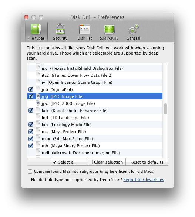This screenshot has height=217, width=195.
Task: Uncheck the max 3ds Max Scene checkbox
Action: [31, 138]
